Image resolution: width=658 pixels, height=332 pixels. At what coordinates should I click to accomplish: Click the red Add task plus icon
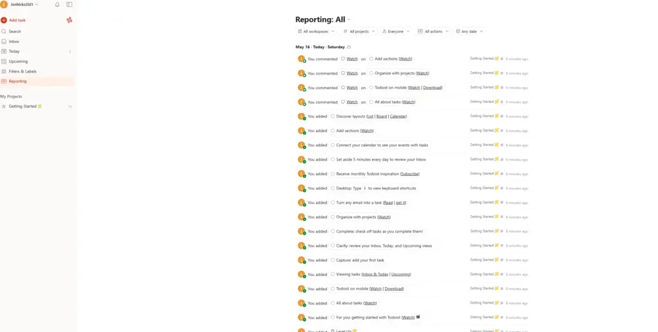(4, 20)
